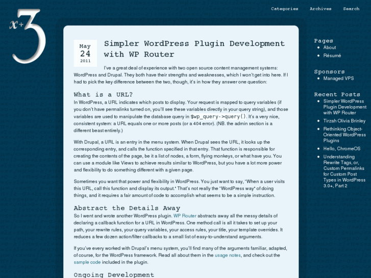Viewport: 371px width, 278px height.
Task: Visit the Managed VPS sponsor link
Action: coord(338,79)
